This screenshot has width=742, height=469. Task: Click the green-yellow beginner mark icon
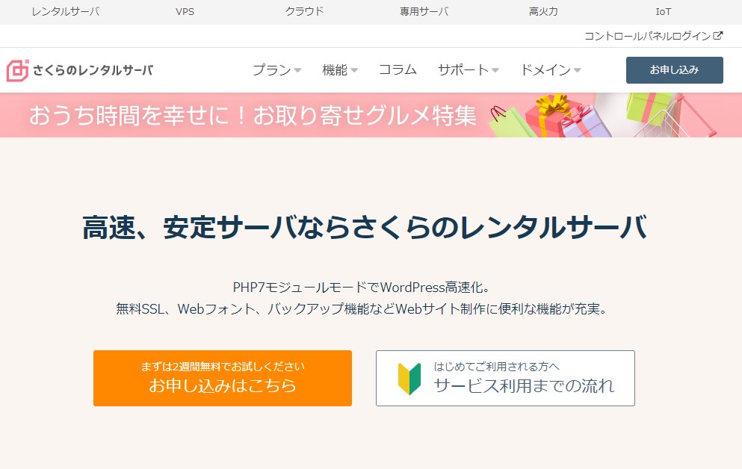point(409,379)
